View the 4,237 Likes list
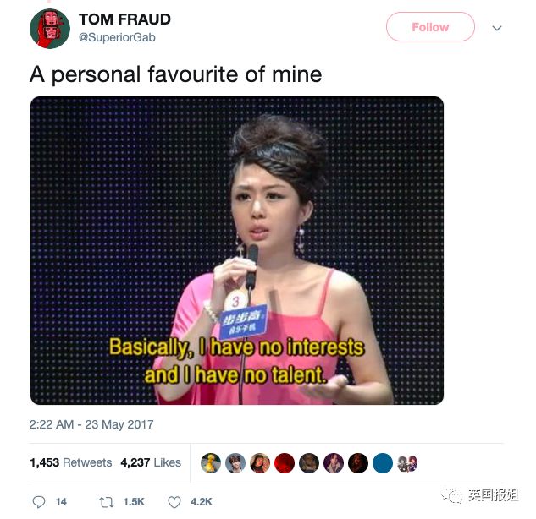 (151, 462)
